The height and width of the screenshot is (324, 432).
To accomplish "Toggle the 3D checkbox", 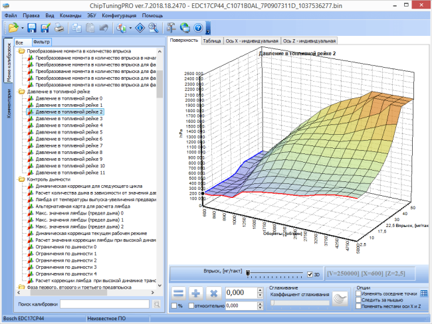I will click(x=310, y=274).
